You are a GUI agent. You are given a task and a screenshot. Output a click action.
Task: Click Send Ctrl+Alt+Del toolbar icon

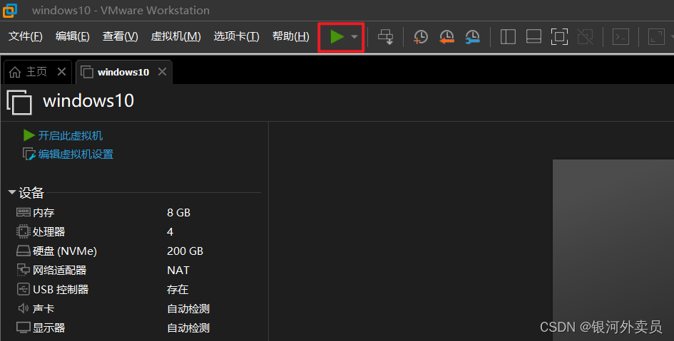point(385,37)
